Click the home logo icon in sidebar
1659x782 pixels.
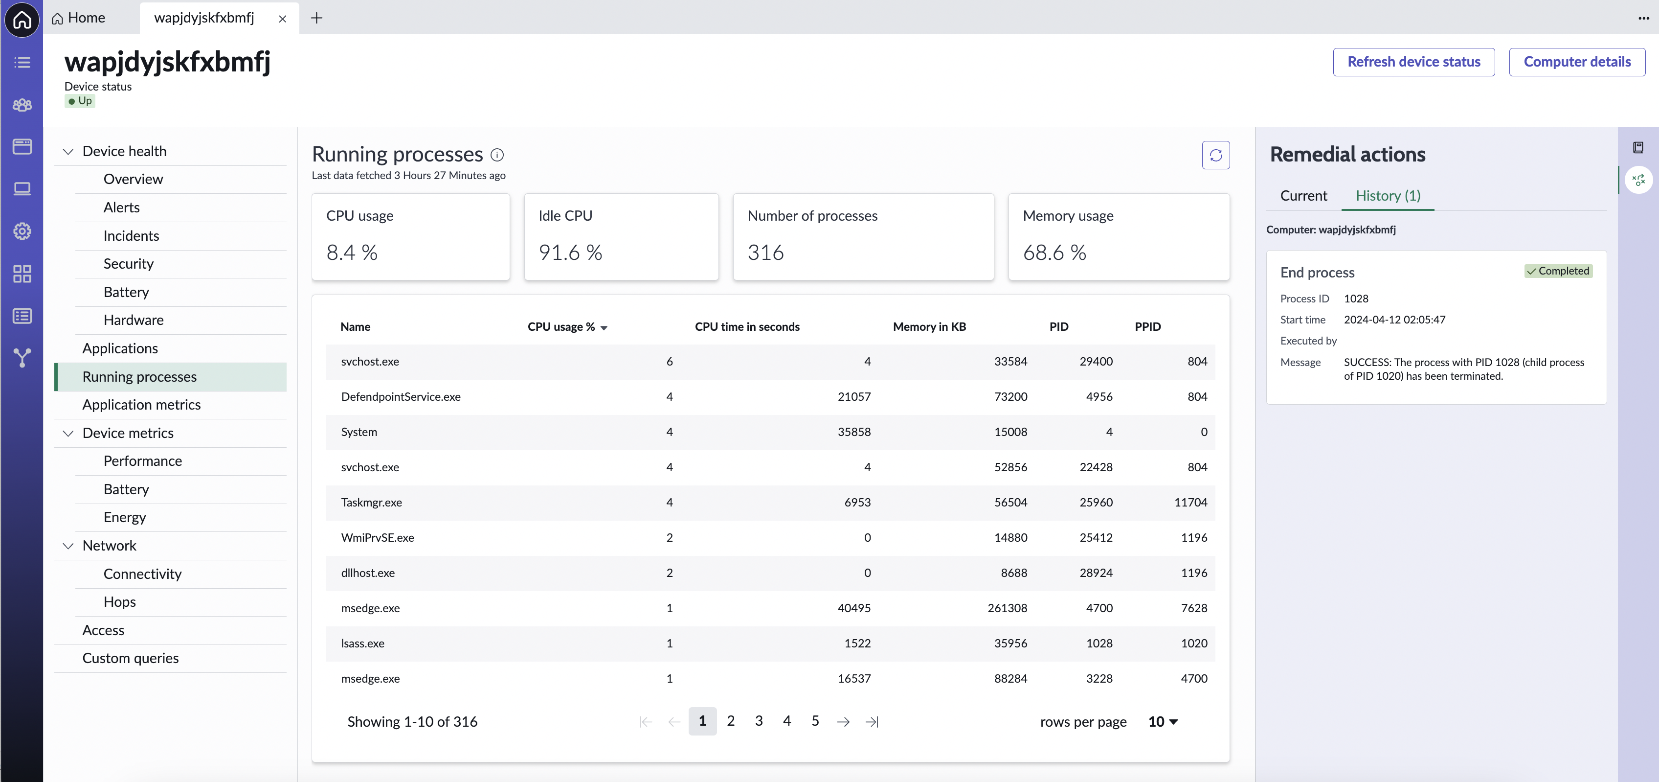22,19
